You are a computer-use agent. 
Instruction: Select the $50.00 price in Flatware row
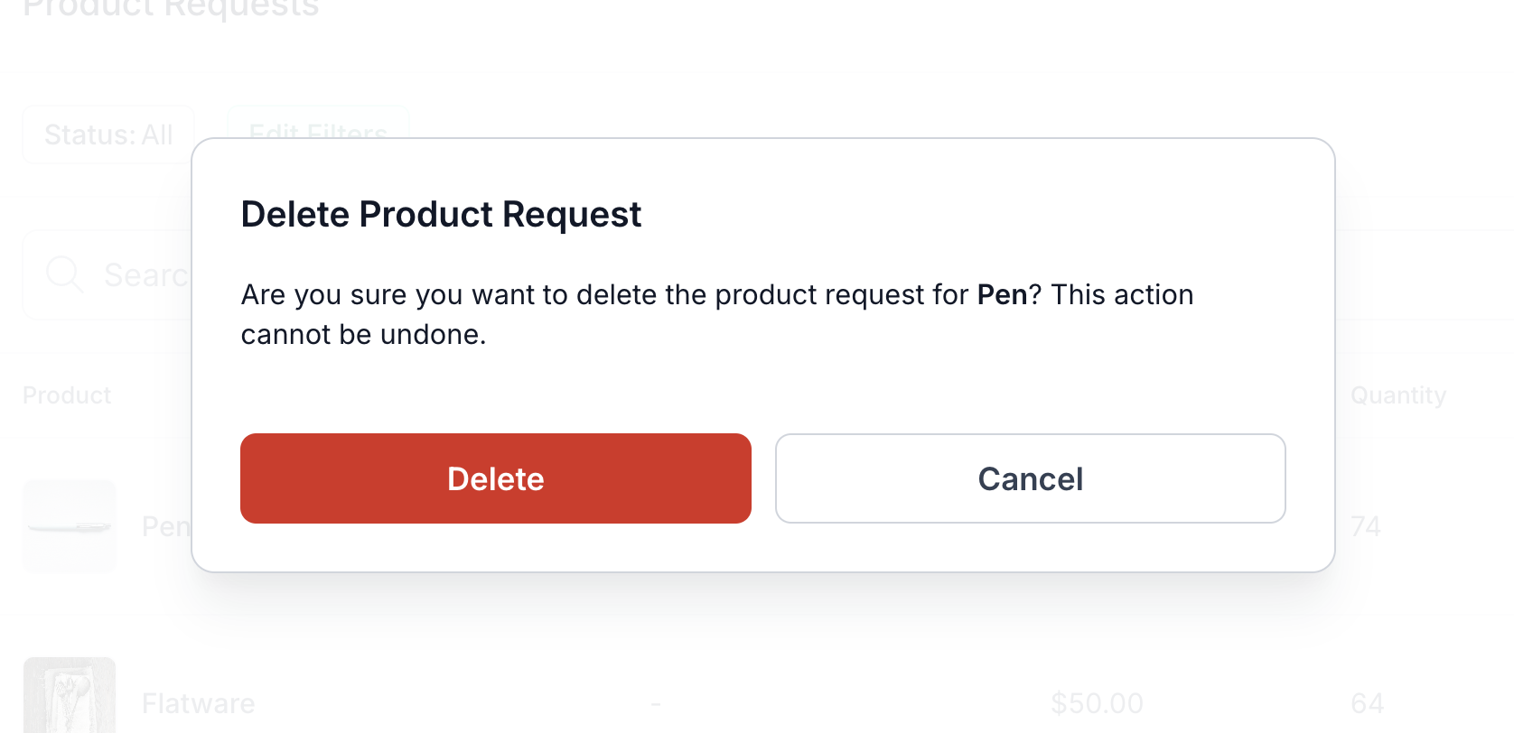tap(1097, 703)
